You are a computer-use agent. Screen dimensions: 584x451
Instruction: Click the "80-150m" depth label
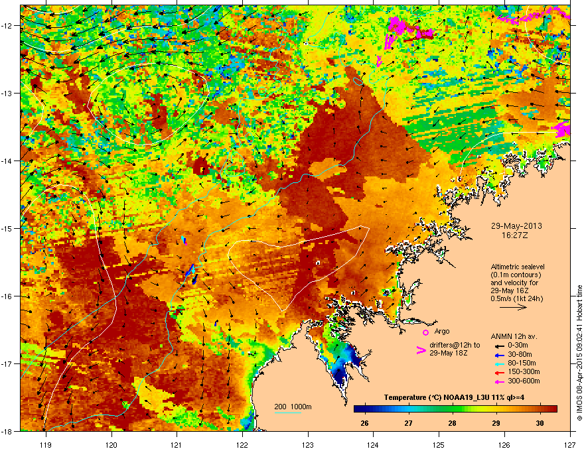tap(522, 363)
